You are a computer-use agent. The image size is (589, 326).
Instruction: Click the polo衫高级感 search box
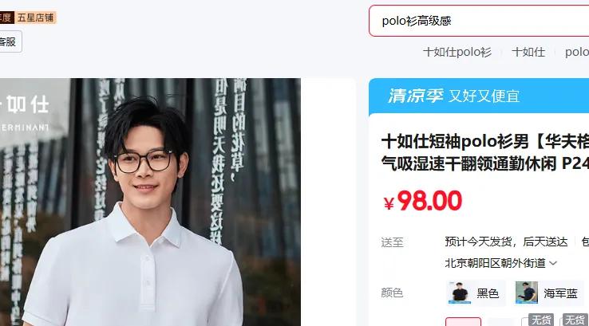[x=479, y=21]
